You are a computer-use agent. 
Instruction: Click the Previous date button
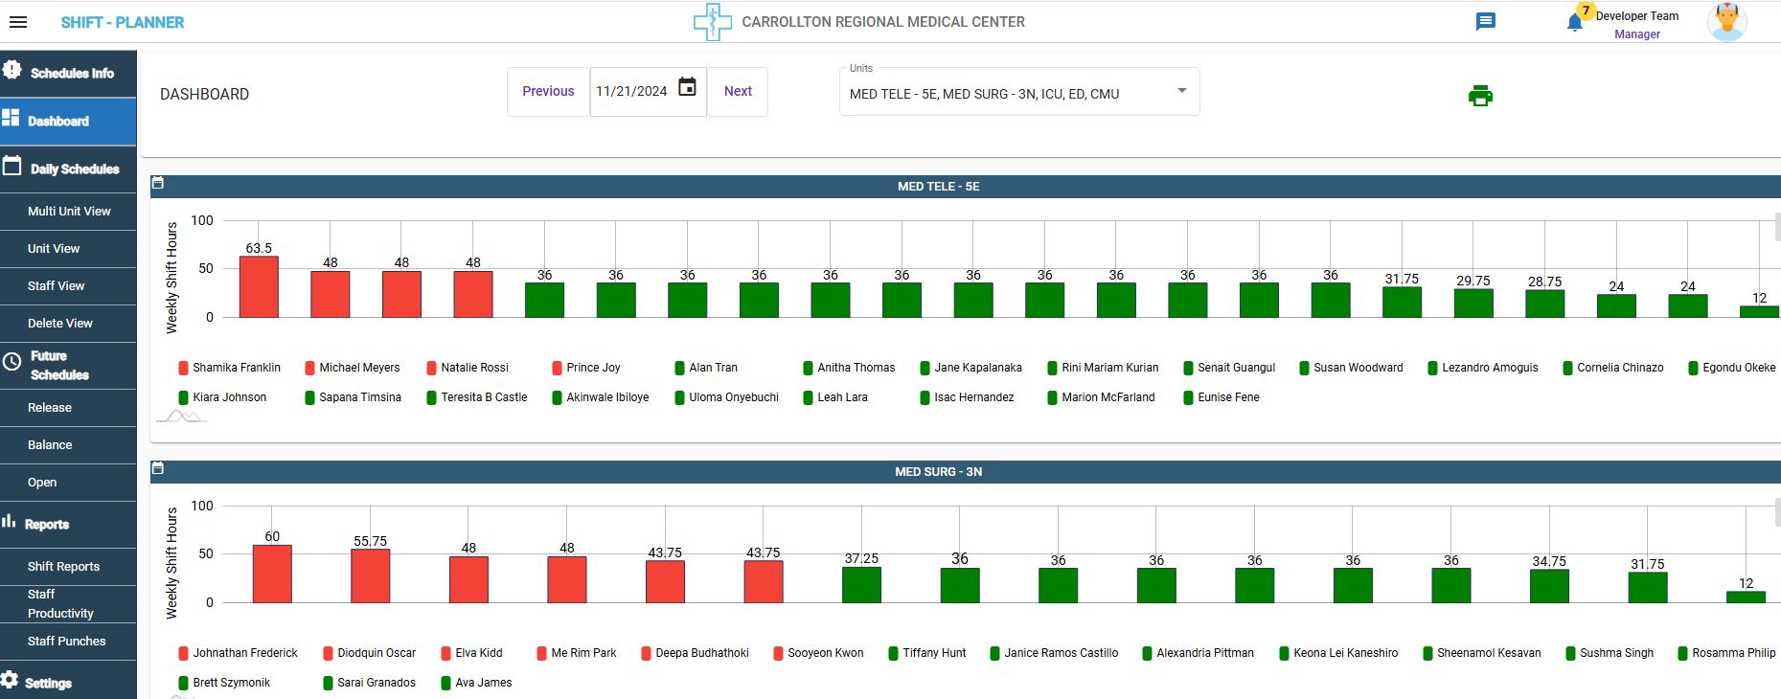[548, 92]
